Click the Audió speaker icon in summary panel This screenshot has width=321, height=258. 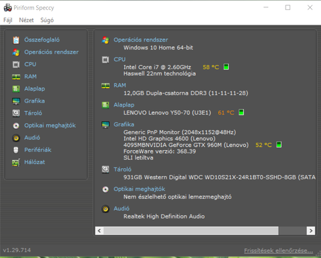click(x=106, y=209)
